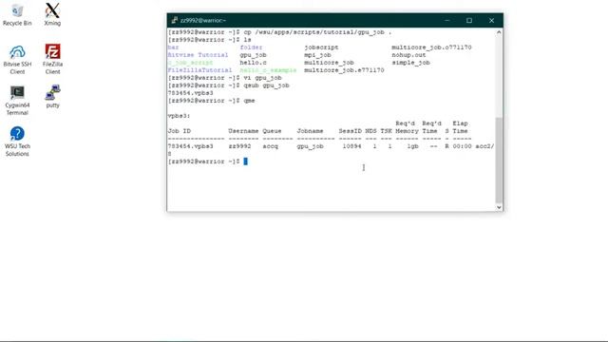Click '1gb' memory value in job row
The width and height of the screenshot is (608, 342).
(x=412, y=146)
